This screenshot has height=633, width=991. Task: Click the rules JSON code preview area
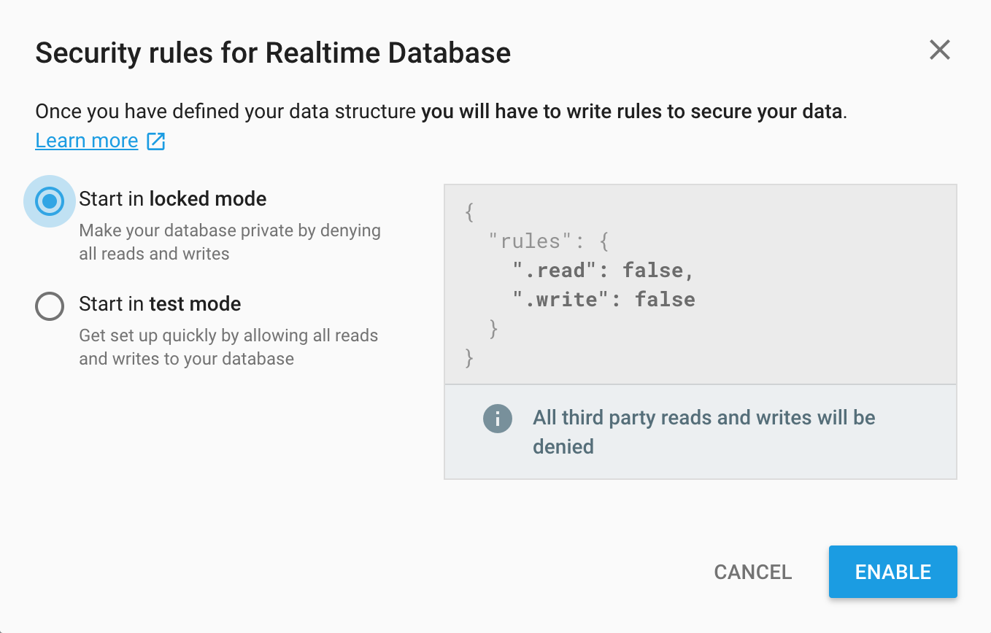click(x=699, y=284)
